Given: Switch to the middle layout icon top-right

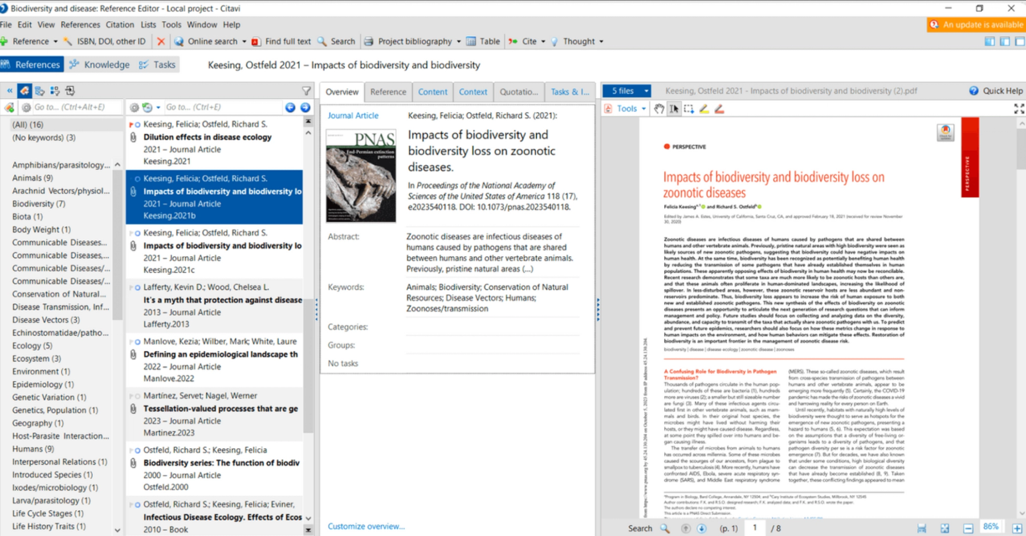Looking at the screenshot, I should pos(1004,41).
